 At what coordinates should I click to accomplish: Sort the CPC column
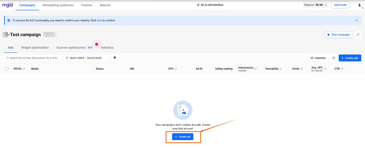click(x=176, y=69)
